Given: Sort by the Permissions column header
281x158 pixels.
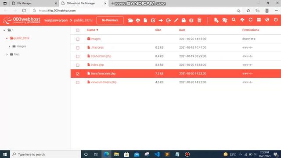Looking at the screenshot, I should click(x=251, y=30).
